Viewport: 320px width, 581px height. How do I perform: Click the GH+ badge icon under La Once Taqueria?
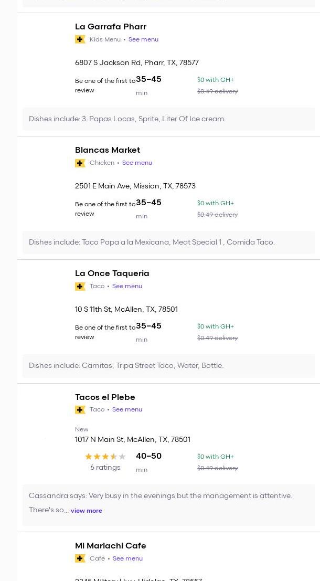pos(80,287)
